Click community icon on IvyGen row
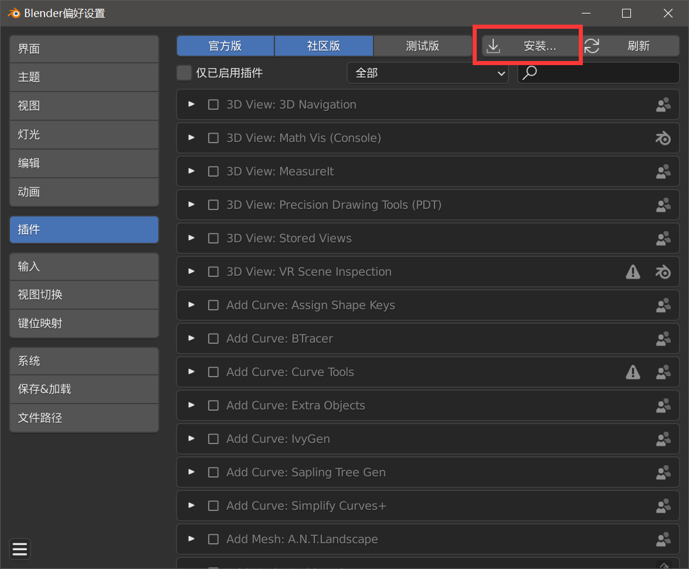Screen dimensions: 689x569 click(x=663, y=439)
